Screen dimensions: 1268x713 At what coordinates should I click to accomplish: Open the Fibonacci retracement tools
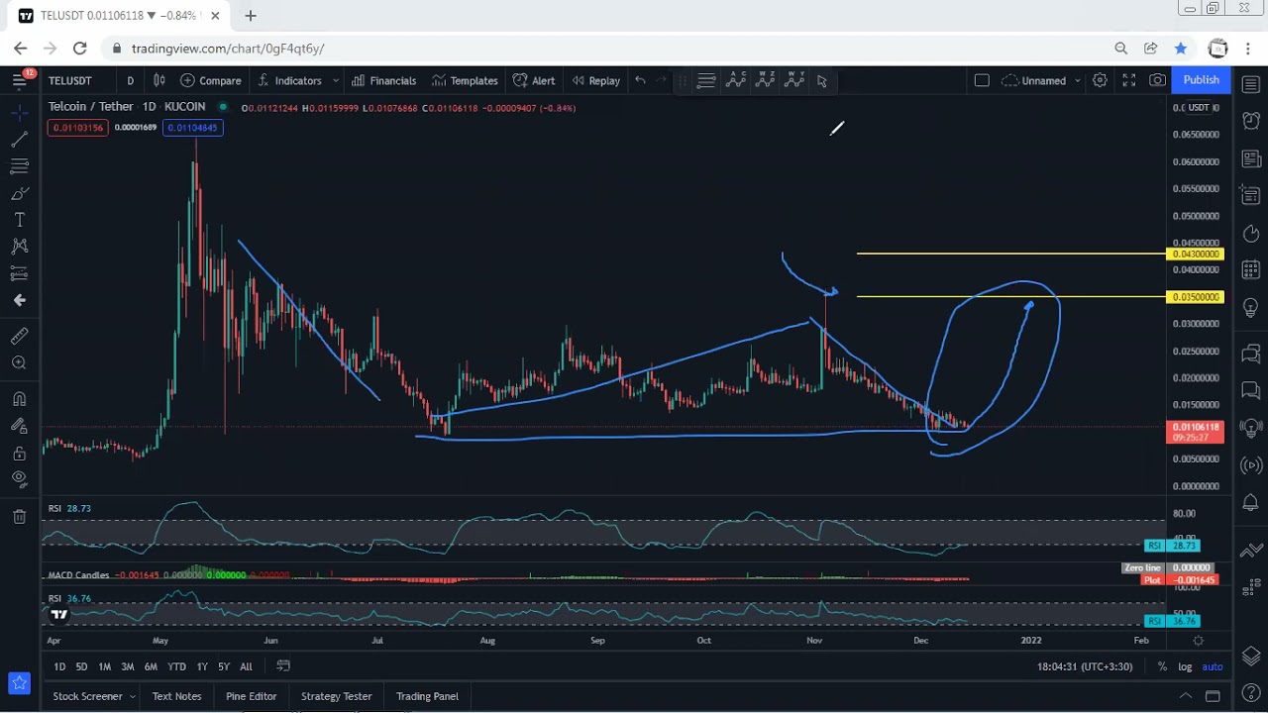19,166
